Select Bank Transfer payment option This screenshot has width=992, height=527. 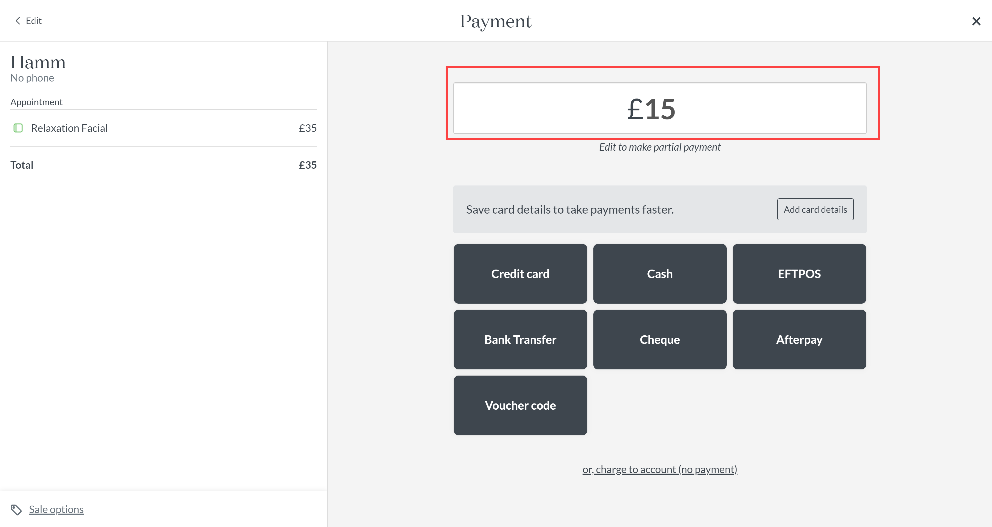[x=520, y=339]
